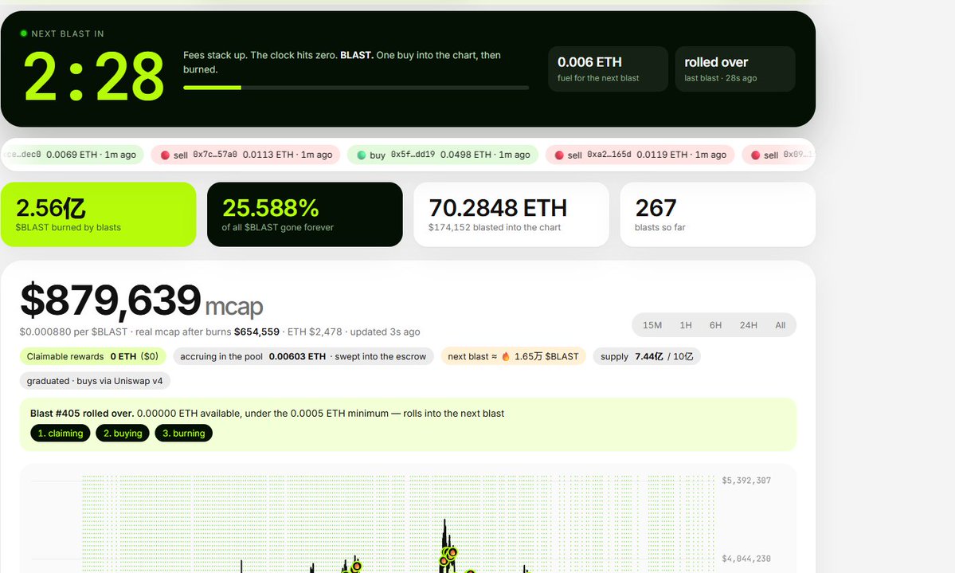Select the 1H chart timeframe

pyautogui.click(x=686, y=325)
